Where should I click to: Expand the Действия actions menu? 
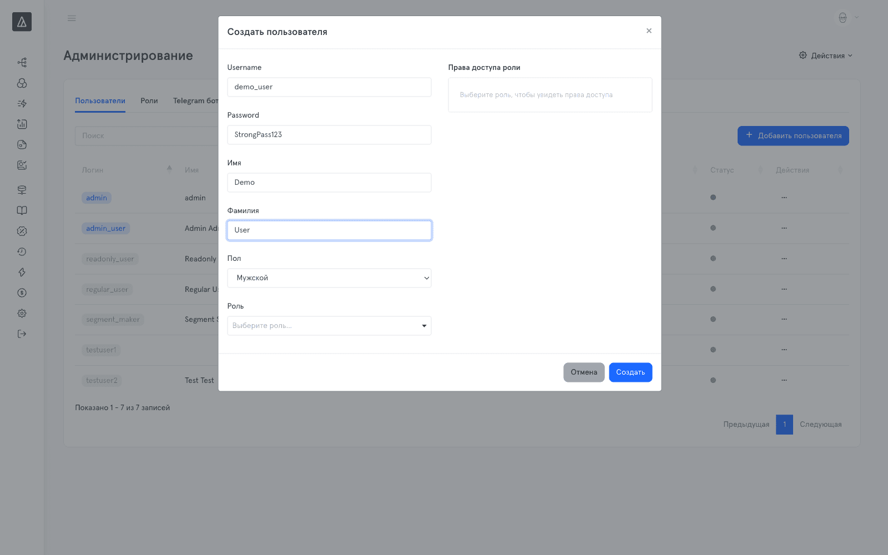point(825,56)
